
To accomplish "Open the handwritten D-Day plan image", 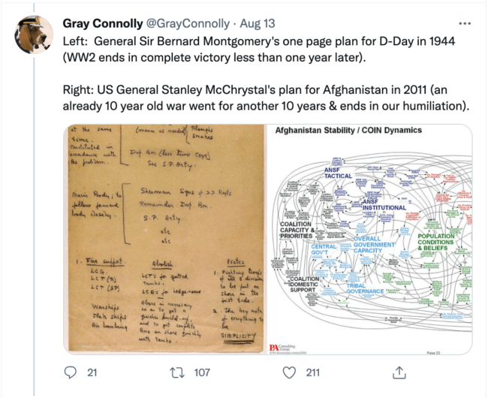I will click(164, 240).
